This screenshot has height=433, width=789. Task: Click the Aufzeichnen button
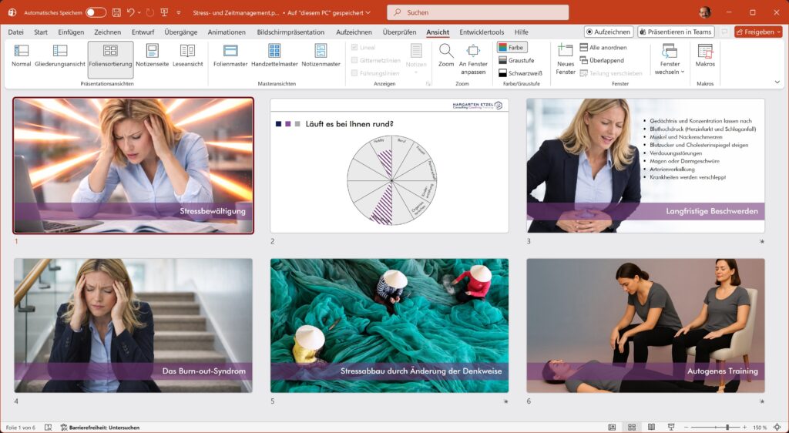tap(609, 32)
